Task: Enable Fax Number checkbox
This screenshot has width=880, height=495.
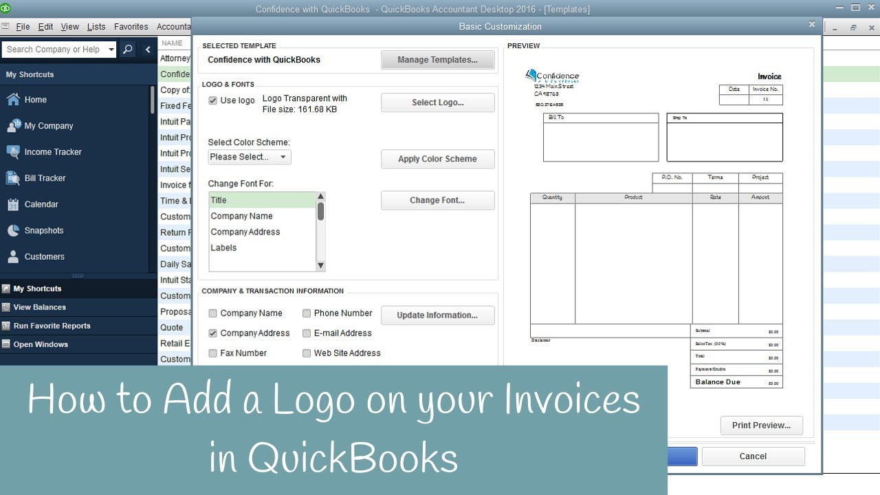Action: click(x=213, y=353)
